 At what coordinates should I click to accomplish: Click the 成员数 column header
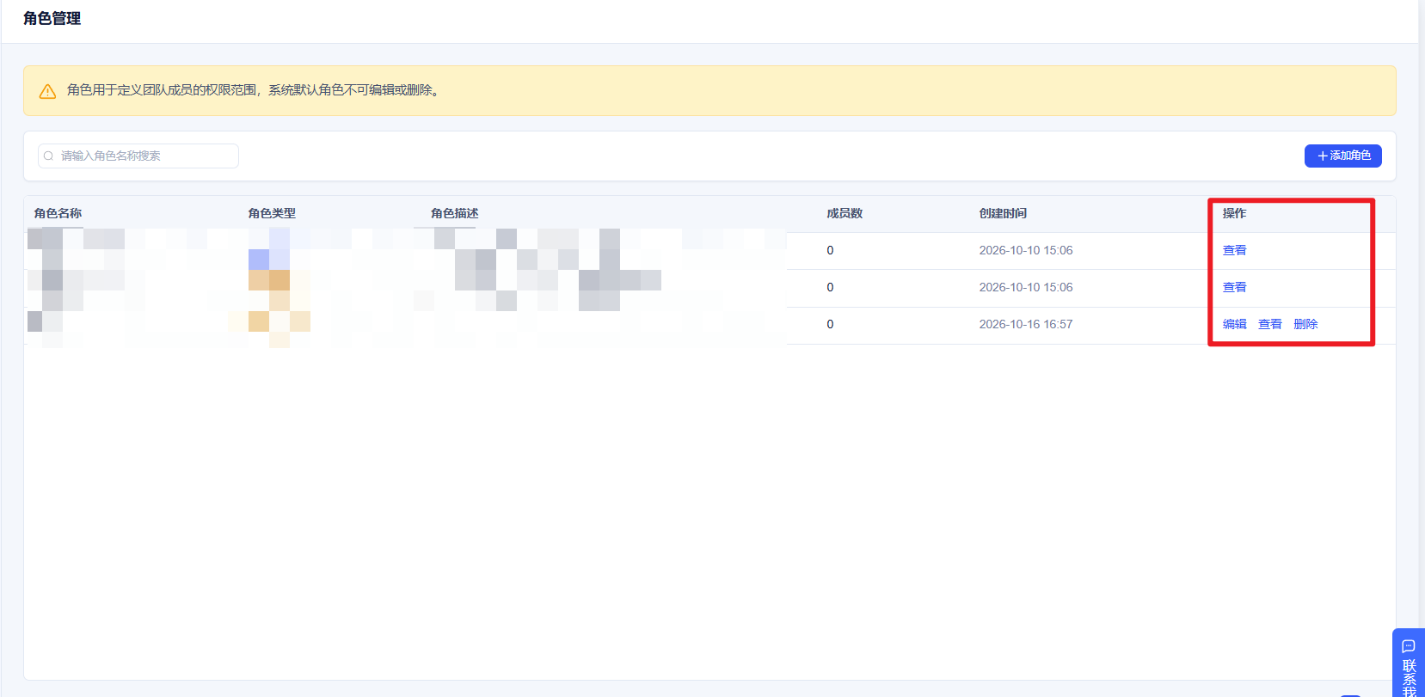[845, 213]
